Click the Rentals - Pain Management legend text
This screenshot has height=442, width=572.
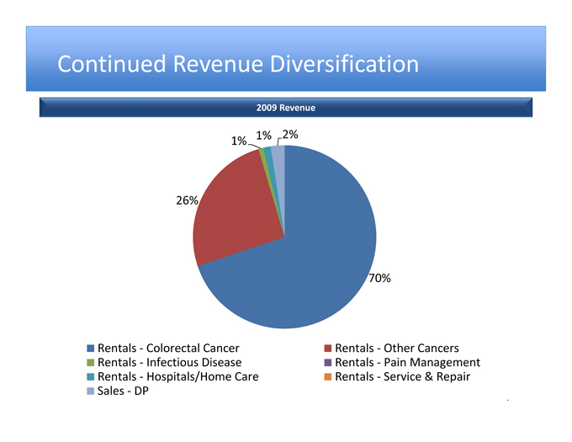coord(407,362)
